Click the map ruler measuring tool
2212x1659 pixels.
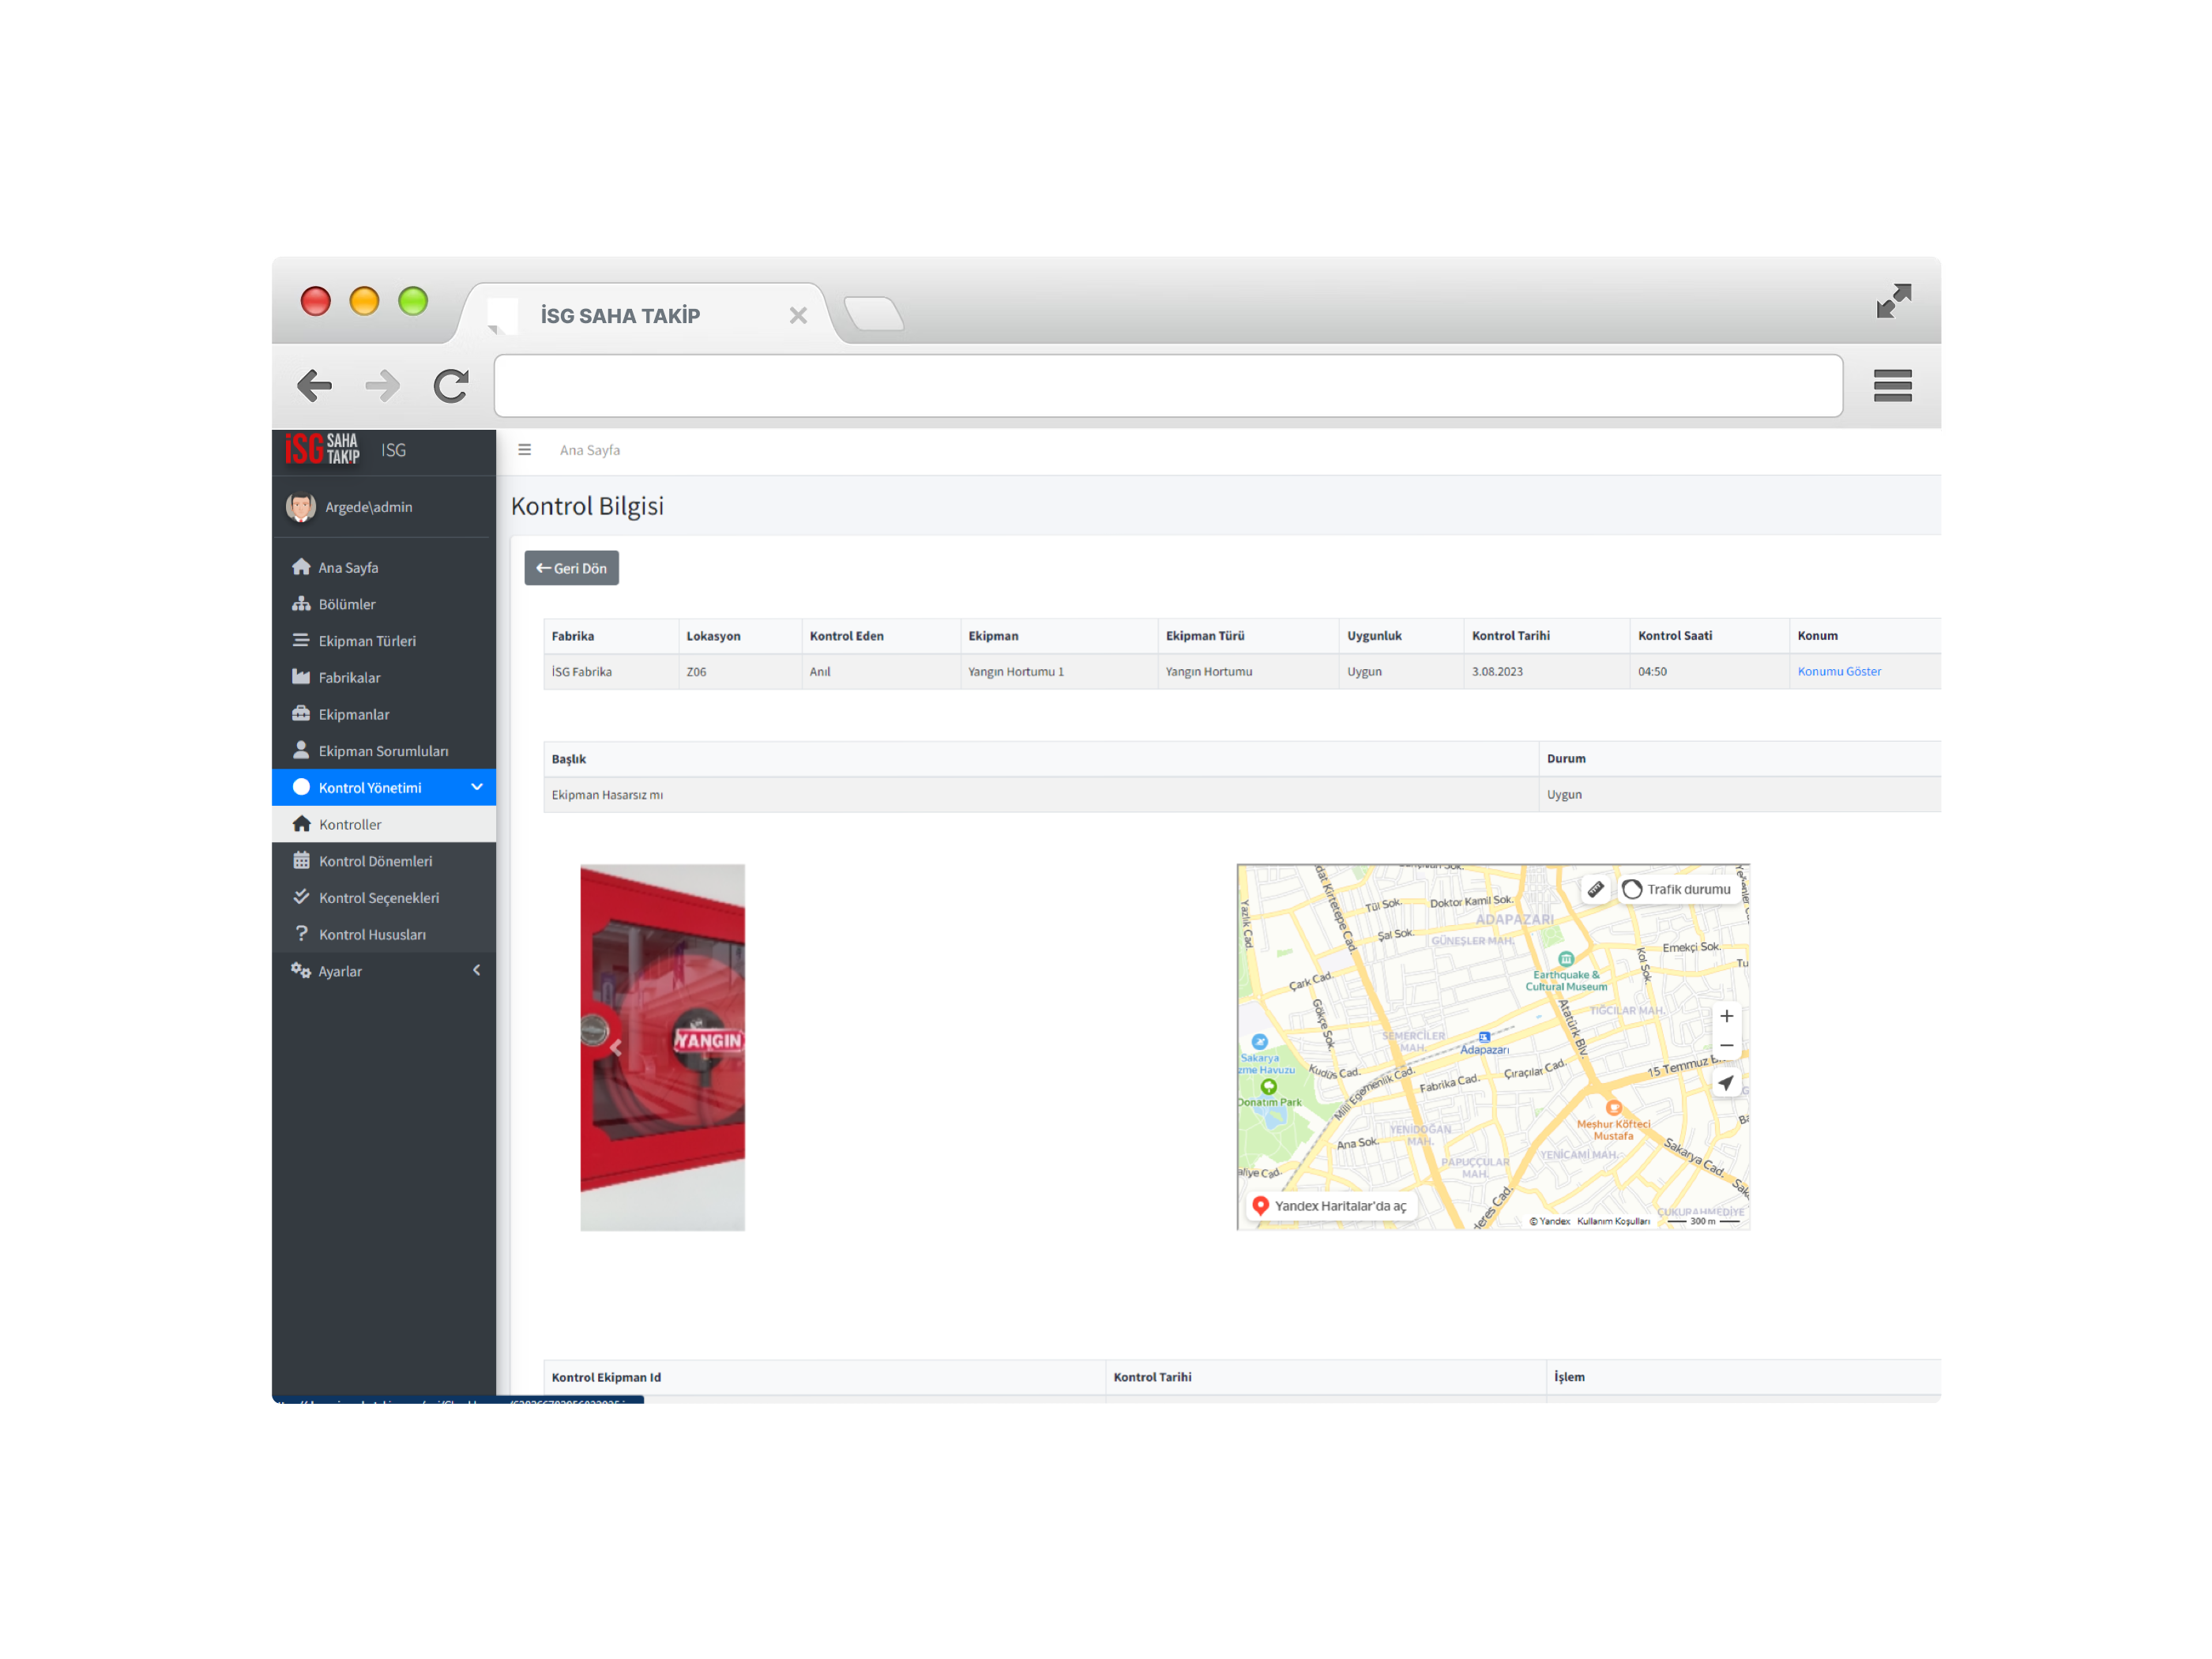[1596, 890]
